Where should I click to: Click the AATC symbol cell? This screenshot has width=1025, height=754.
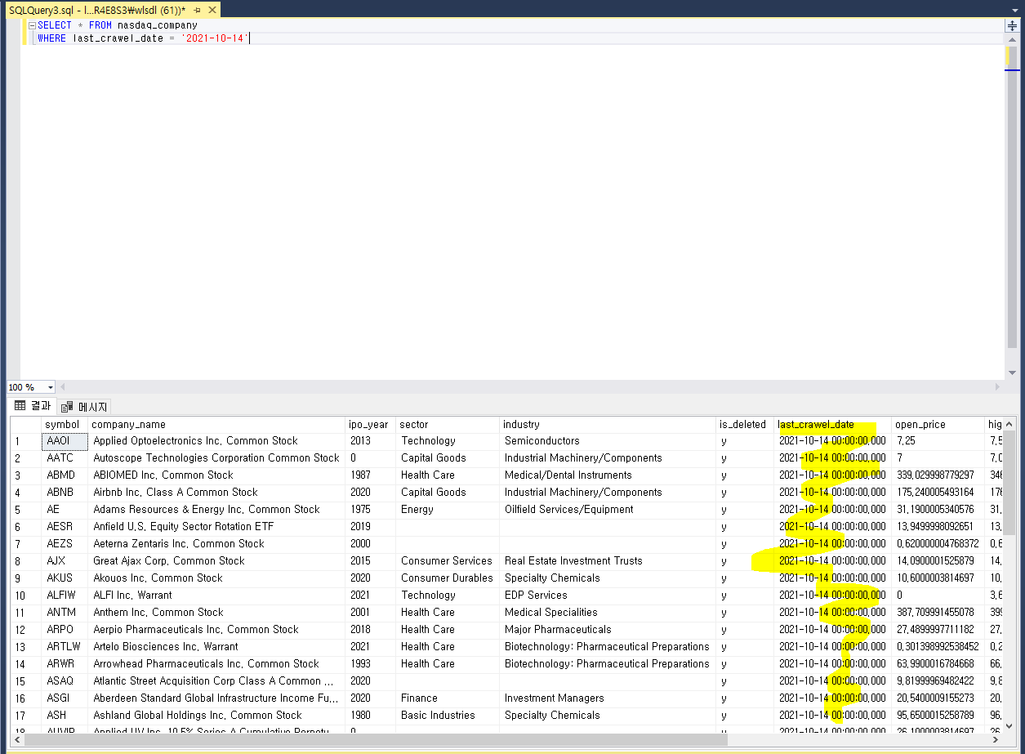pos(65,458)
